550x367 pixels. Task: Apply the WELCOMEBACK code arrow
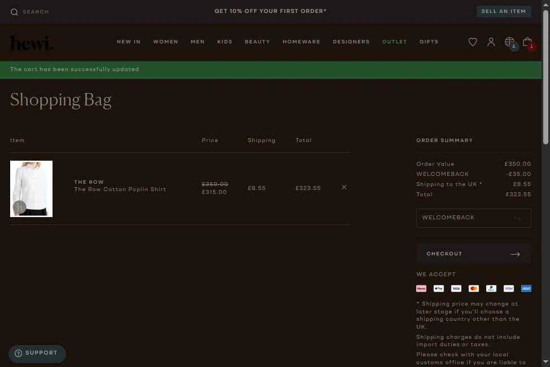tap(517, 219)
